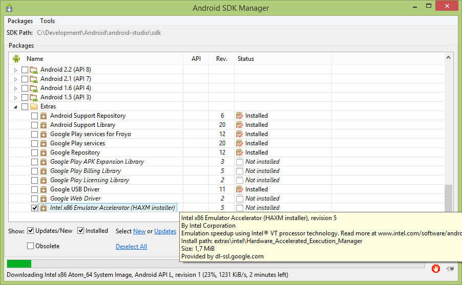Click the Extras folder icon

click(34, 106)
